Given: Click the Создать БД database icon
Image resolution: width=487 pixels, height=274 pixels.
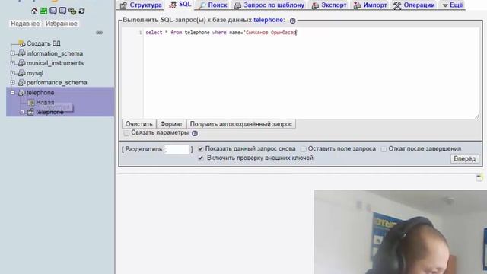Looking at the screenshot, I should pos(21,43).
